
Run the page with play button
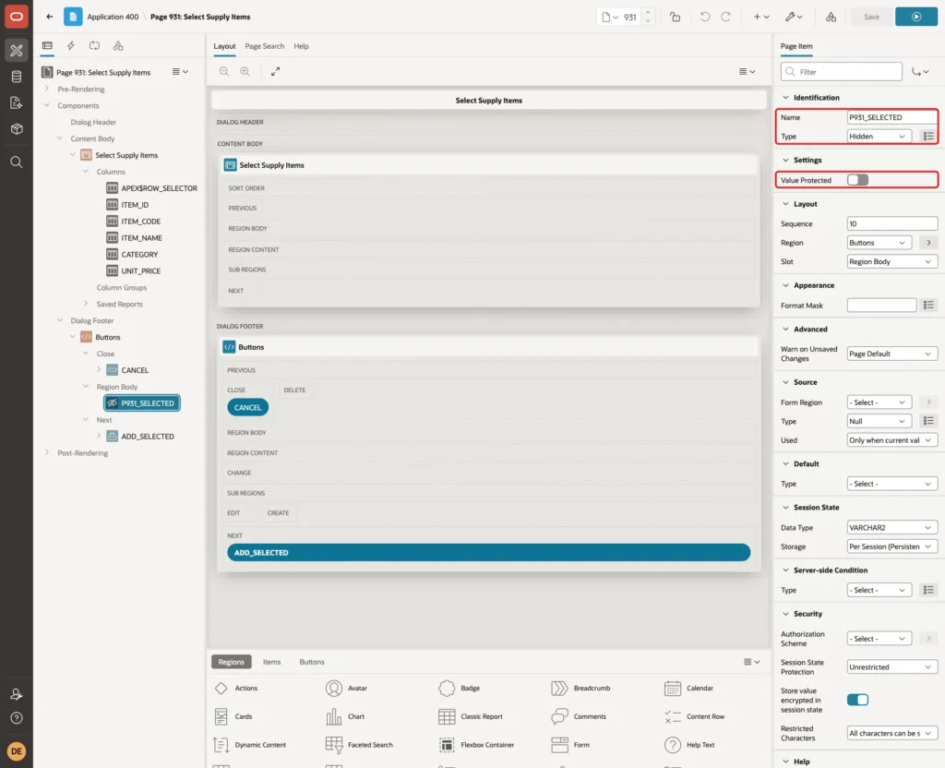pyautogui.click(x=916, y=17)
